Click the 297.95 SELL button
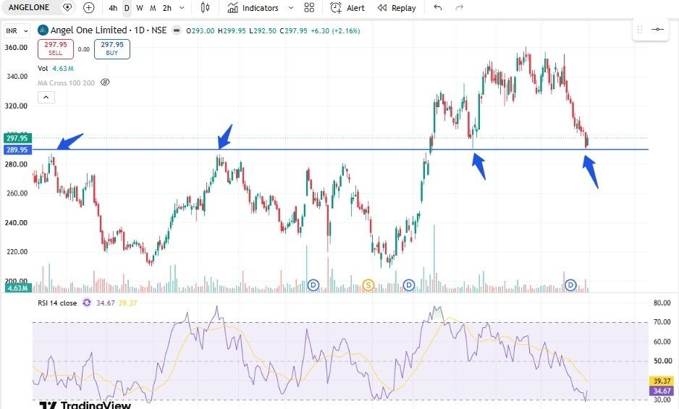This screenshot has height=409, width=679. click(56, 49)
